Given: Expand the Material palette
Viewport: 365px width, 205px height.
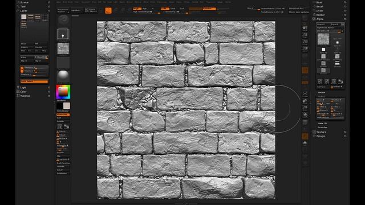Looking at the screenshot, I should click(25, 96).
